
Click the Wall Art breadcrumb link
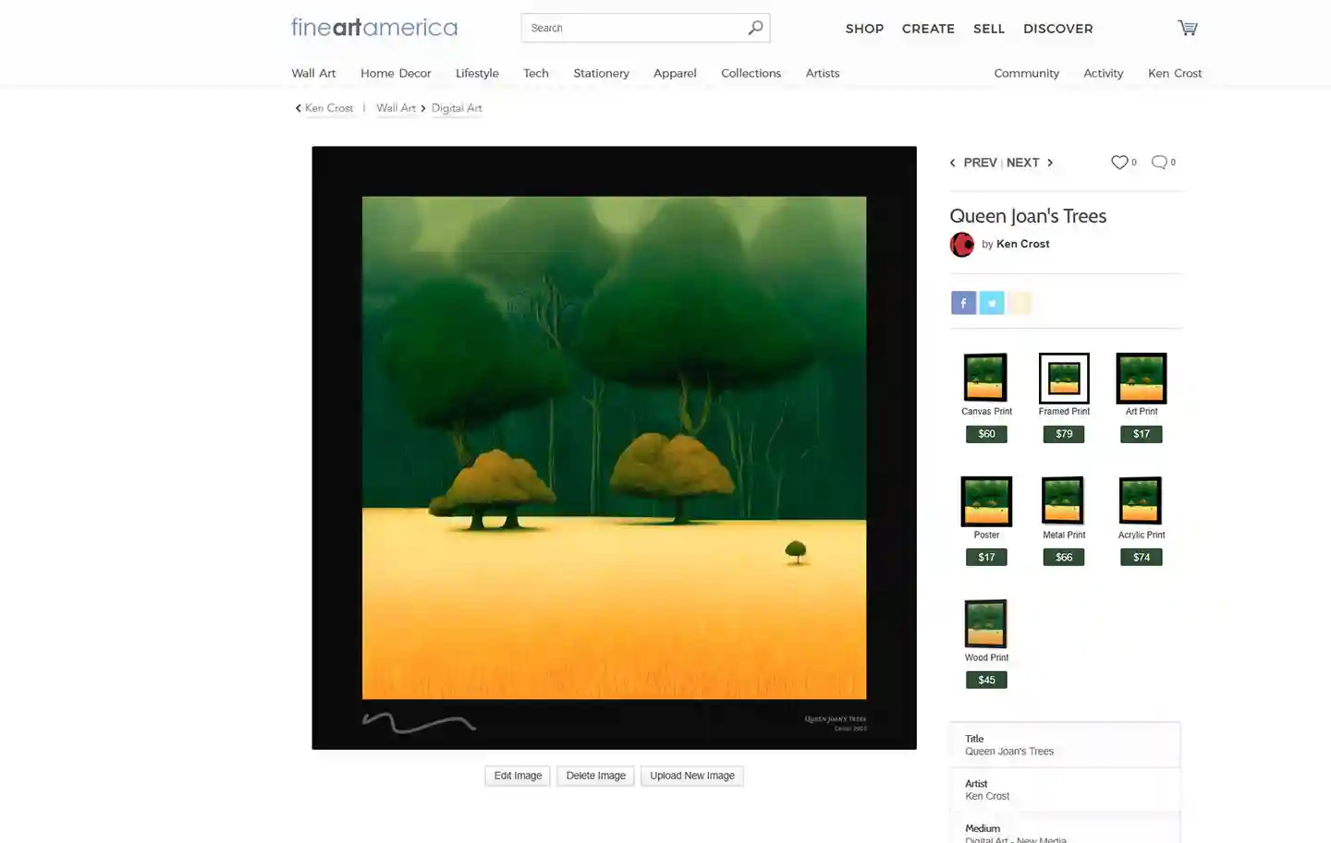click(x=396, y=108)
